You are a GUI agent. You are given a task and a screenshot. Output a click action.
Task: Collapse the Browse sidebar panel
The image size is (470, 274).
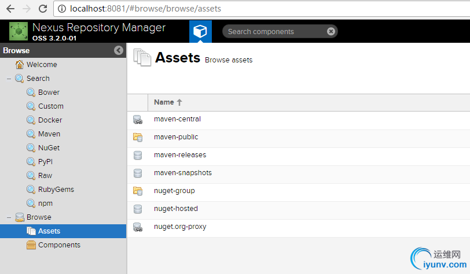pos(119,50)
